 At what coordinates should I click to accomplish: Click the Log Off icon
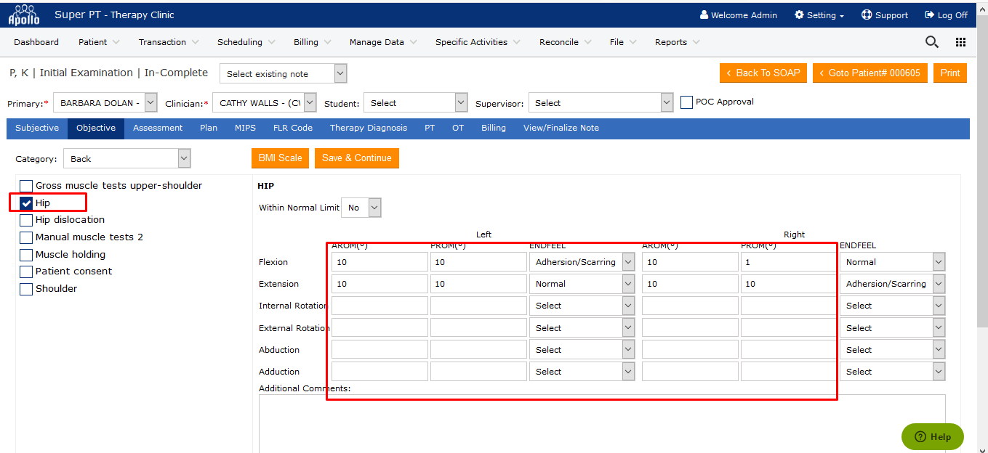tap(929, 15)
